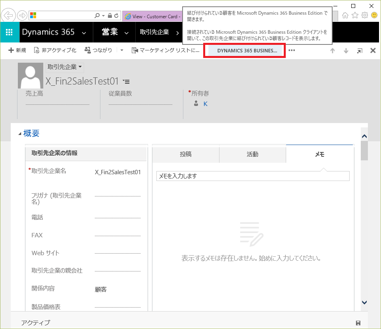Open the 取引先企業 breadcrumb arrow

(x=177, y=33)
